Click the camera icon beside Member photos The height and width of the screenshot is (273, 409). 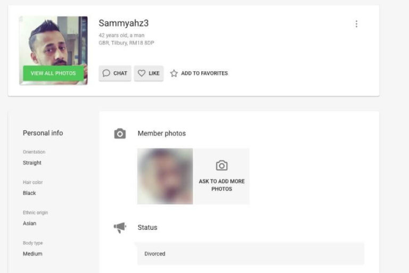click(120, 134)
